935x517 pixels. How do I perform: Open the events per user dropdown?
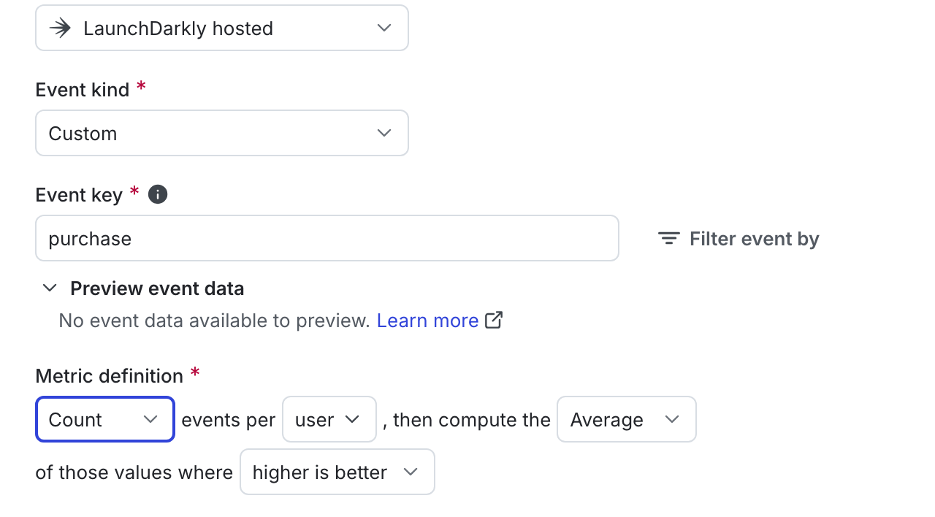coord(329,419)
